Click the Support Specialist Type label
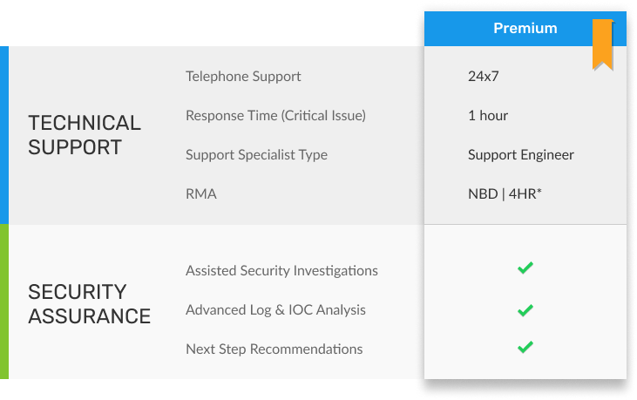Image resolution: width=637 pixels, height=400 pixels. pos(256,155)
